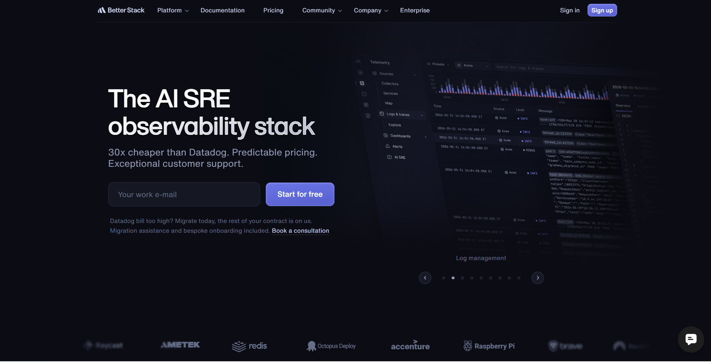Image resolution: width=711 pixels, height=362 pixels.
Task: Expand the Community dropdown menu
Action: click(x=322, y=10)
